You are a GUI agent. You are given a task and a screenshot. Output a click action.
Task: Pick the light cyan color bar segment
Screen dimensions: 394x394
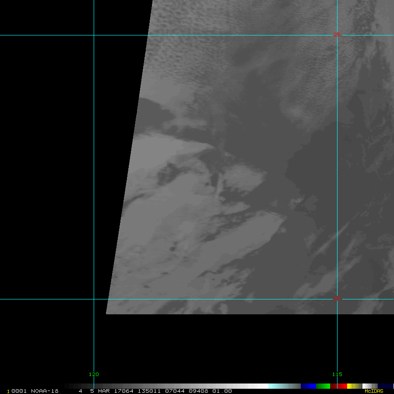tap(276, 386)
